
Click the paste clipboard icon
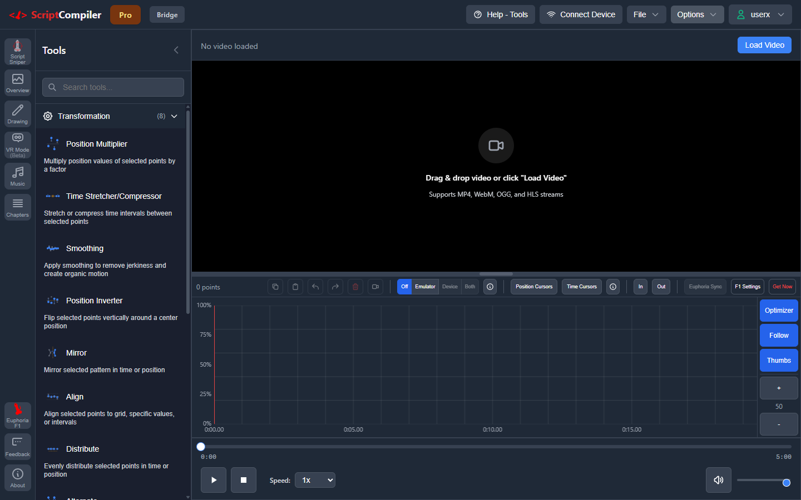pos(295,287)
